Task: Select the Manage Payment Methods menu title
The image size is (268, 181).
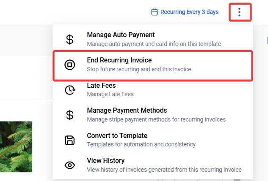Action: click(x=127, y=111)
